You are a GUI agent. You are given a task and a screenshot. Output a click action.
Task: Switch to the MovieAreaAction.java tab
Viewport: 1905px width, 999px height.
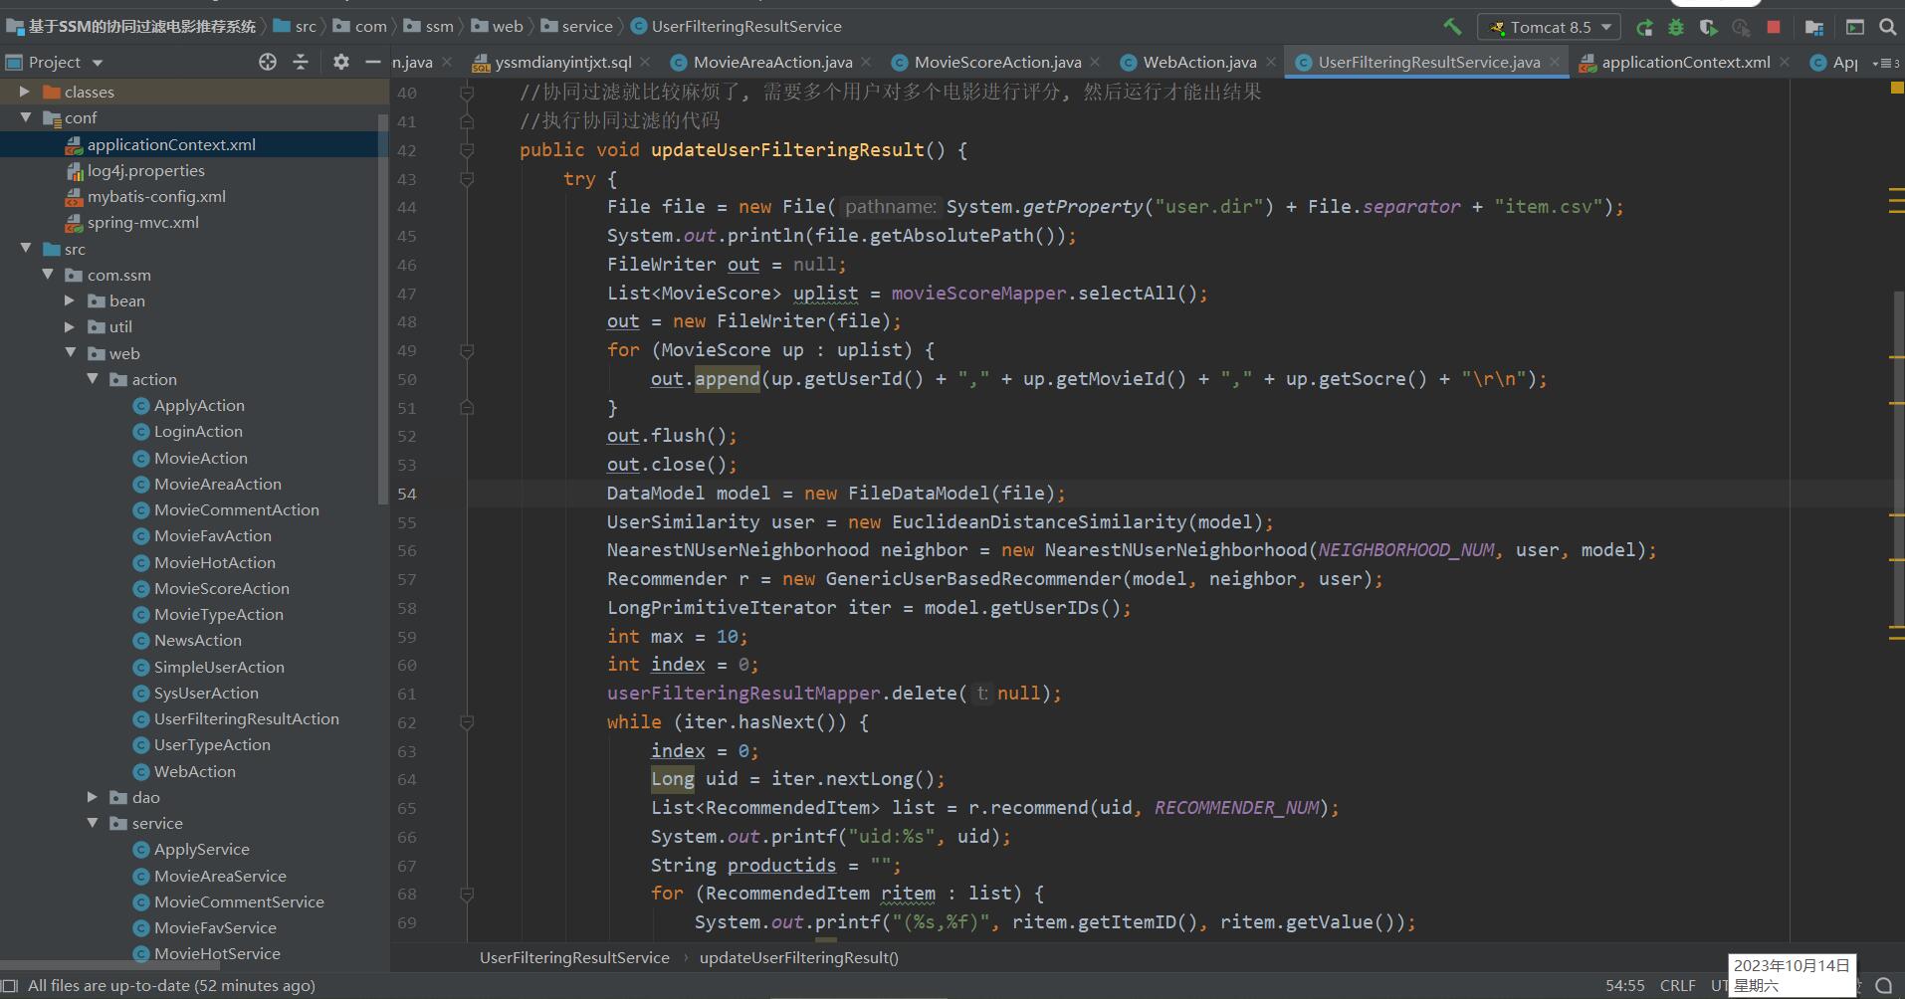(772, 62)
